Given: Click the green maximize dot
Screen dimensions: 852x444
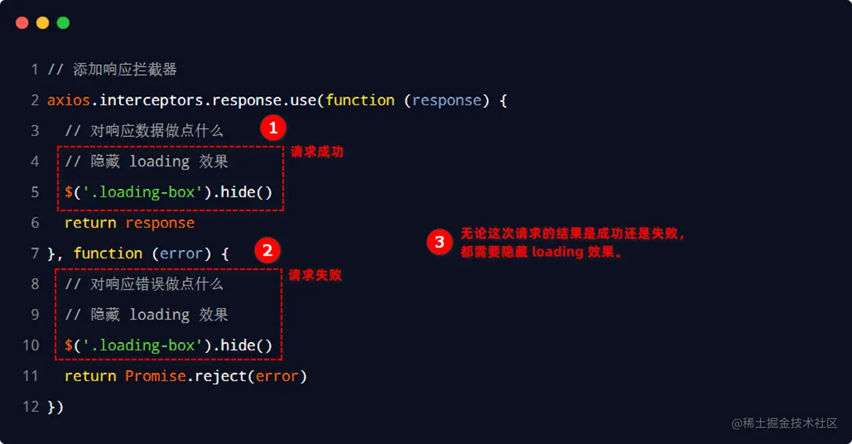Looking at the screenshot, I should tap(63, 23).
